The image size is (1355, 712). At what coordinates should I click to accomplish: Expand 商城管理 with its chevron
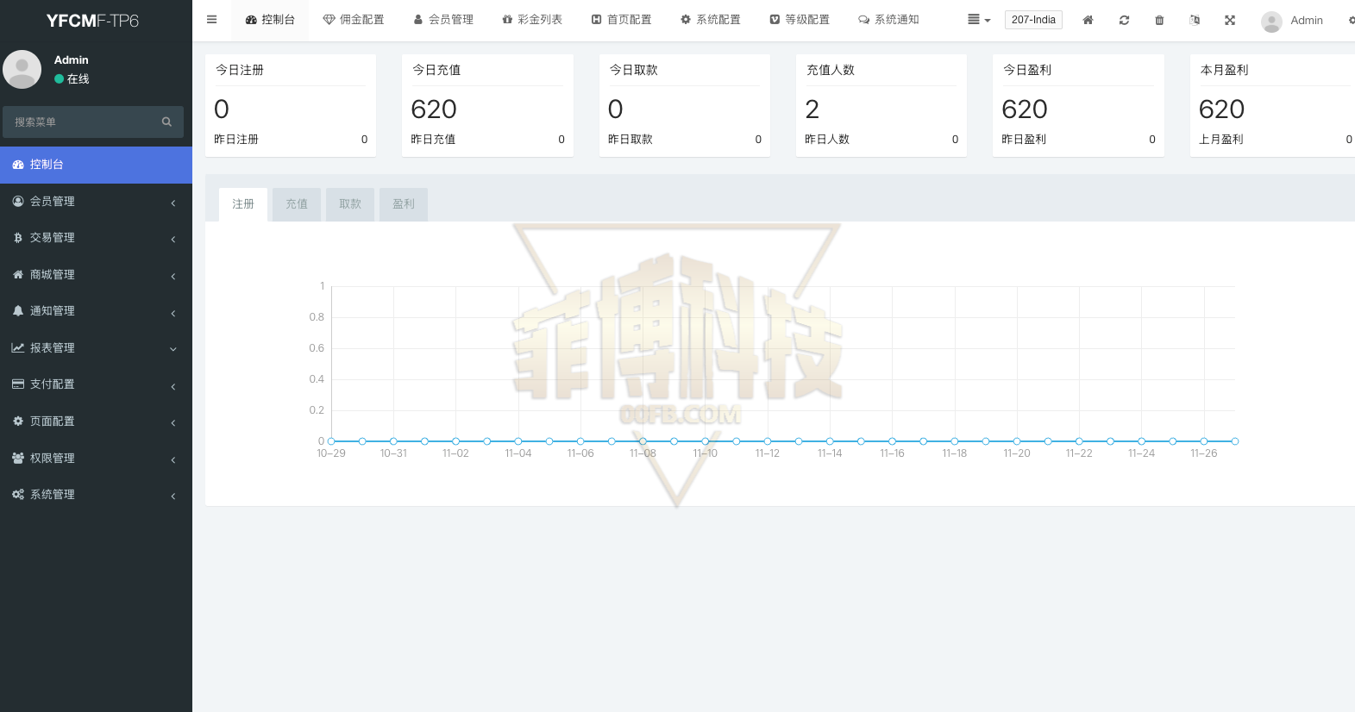click(173, 276)
